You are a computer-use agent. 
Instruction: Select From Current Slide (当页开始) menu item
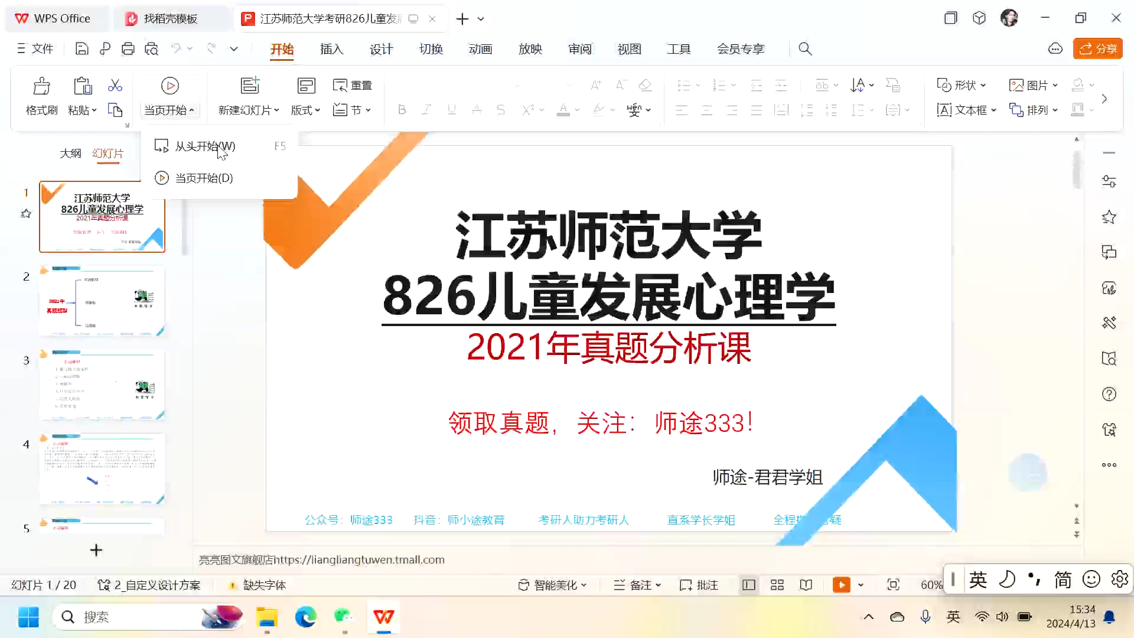click(x=220, y=178)
